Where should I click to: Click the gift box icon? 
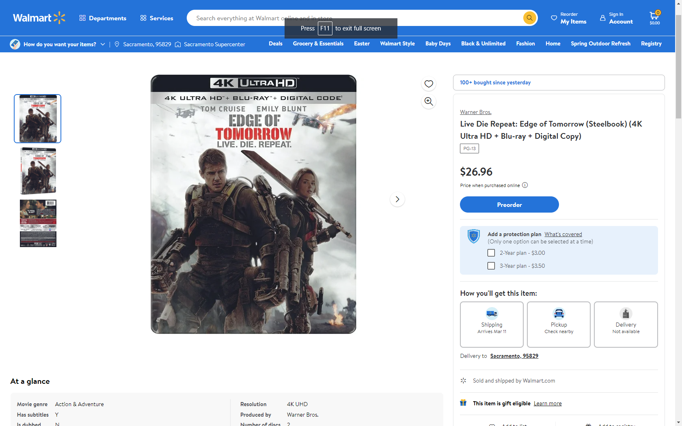463,402
